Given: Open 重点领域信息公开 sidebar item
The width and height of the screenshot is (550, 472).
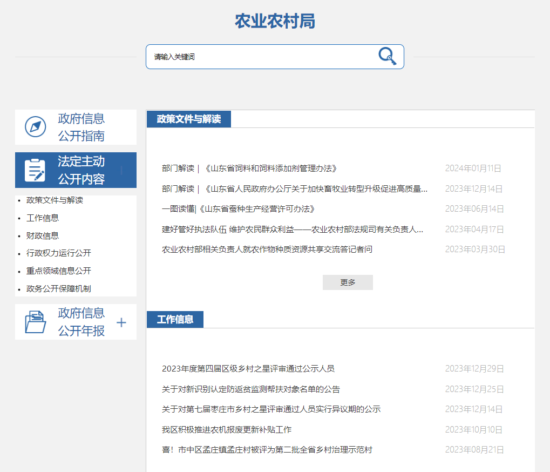Looking at the screenshot, I should (x=59, y=271).
